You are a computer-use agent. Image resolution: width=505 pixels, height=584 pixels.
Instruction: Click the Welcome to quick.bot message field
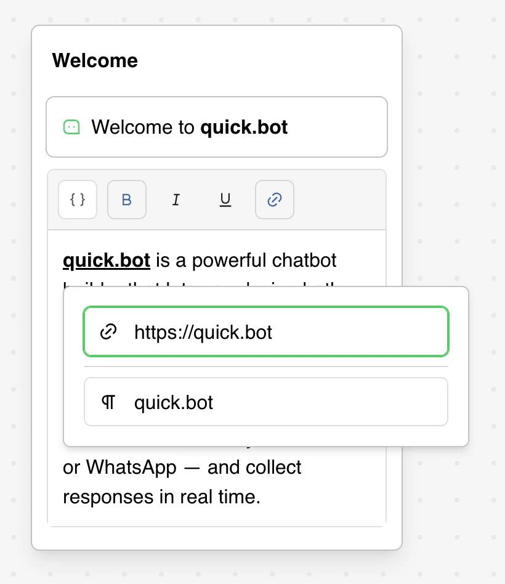point(217,127)
